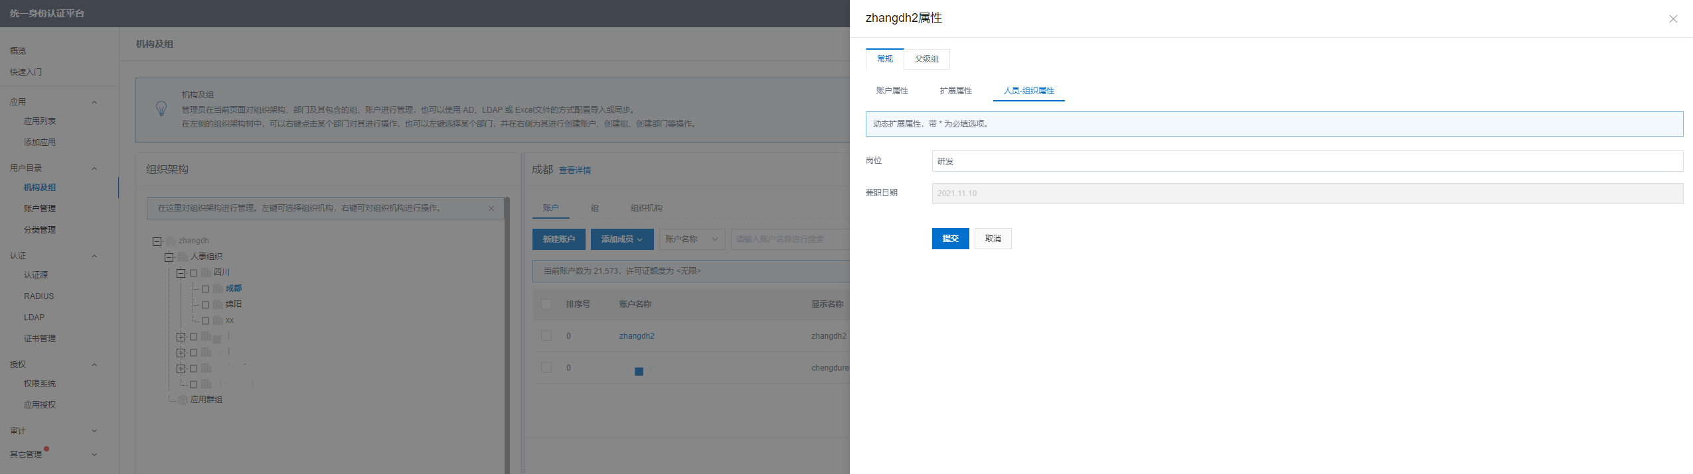Click the lightbulb info icon
Image resolution: width=1693 pixels, height=474 pixels.
(161, 109)
